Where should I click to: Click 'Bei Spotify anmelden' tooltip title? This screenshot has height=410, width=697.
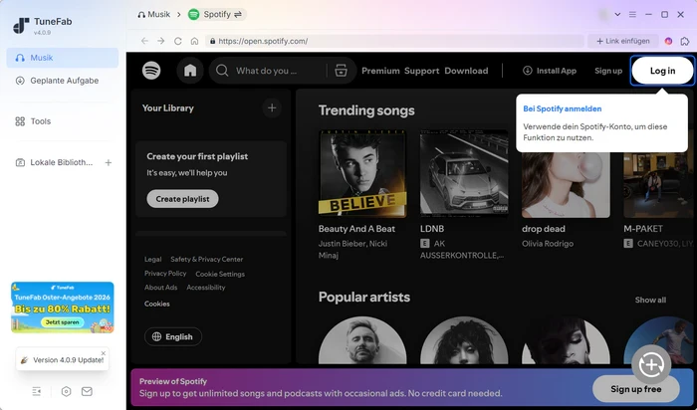(x=563, y=108)
